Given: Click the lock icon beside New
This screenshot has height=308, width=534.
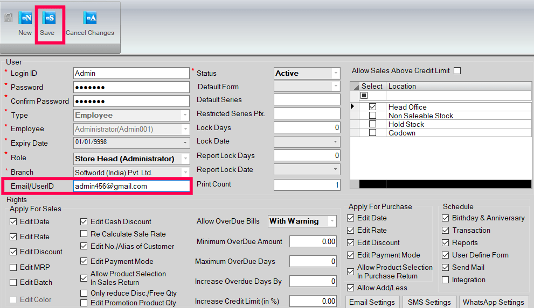Looking at the screenshot, I should click(9, 18).
